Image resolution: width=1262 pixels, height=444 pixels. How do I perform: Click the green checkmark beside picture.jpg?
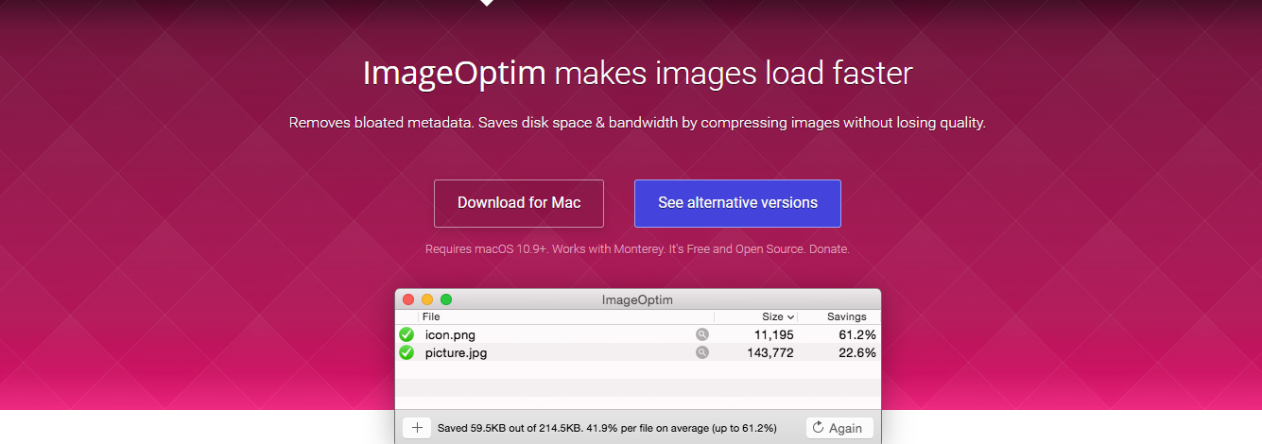(x=406, y=352)
